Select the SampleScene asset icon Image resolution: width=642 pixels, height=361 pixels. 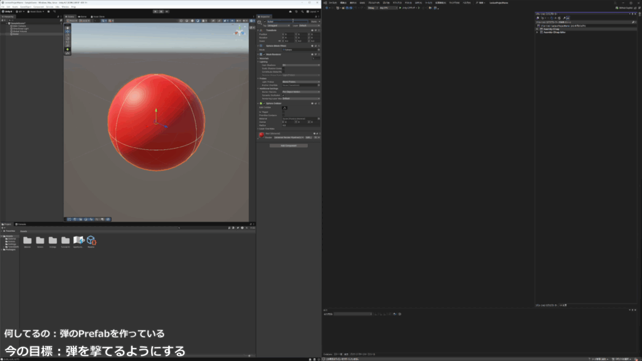click(x=78, y=241)
